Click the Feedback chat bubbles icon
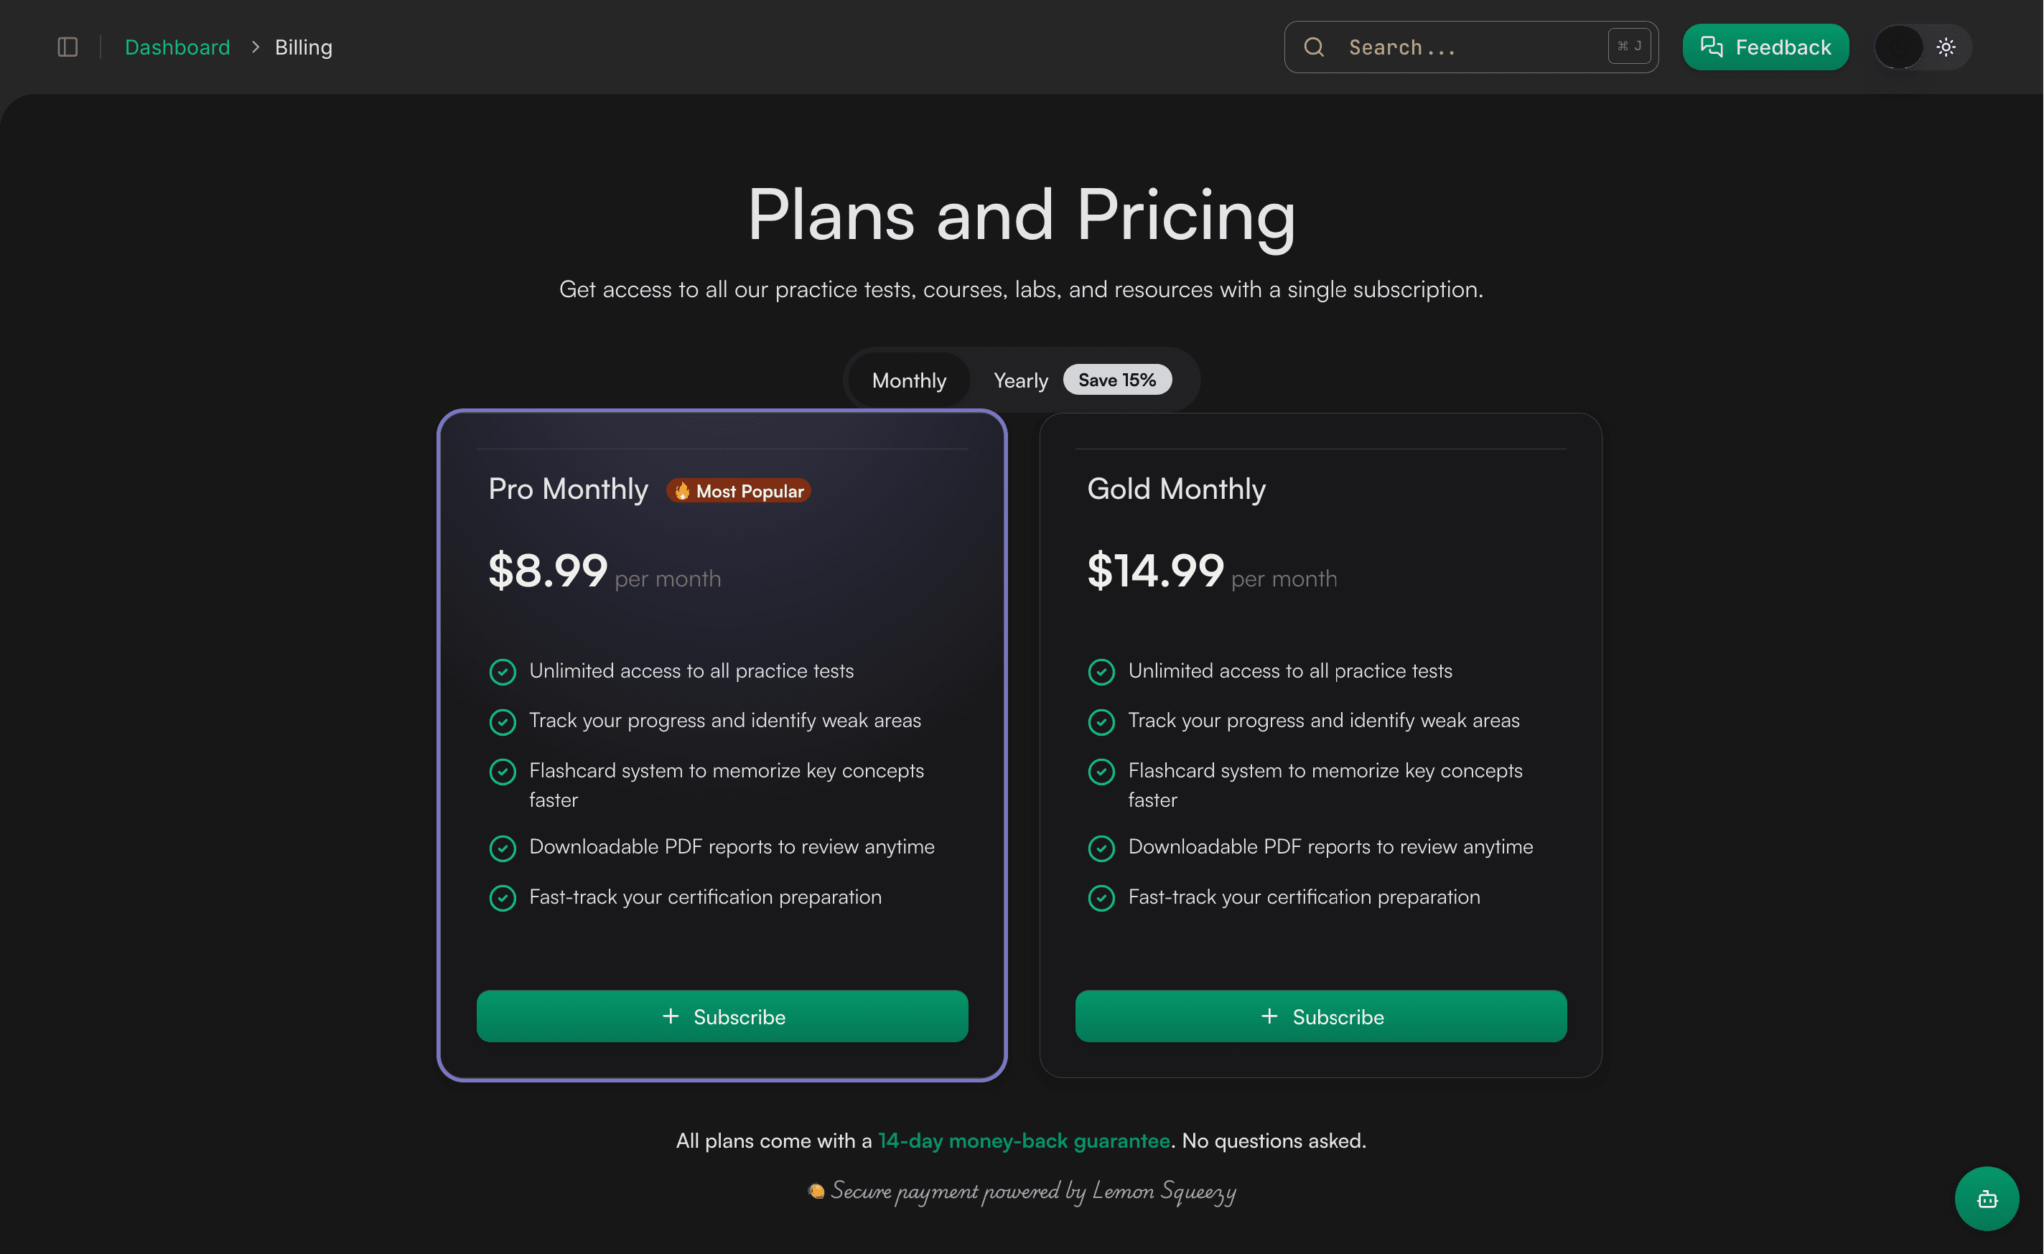This screenshot has width=2044, height=1254. (1712, 47)
